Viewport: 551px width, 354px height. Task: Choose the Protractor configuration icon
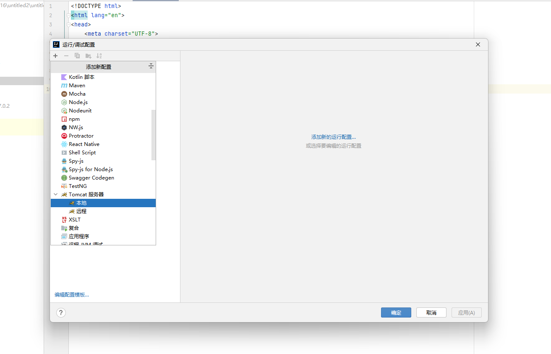pos(64,136)
